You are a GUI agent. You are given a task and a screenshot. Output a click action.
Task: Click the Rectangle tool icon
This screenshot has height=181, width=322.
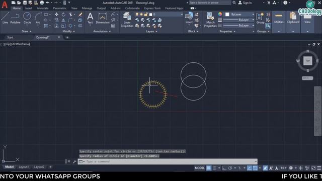click(x=46, y=15)
